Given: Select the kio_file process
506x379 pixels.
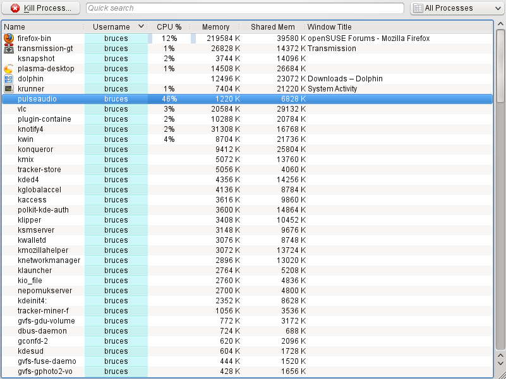Looking at the screenshot, I should (30, 281).
